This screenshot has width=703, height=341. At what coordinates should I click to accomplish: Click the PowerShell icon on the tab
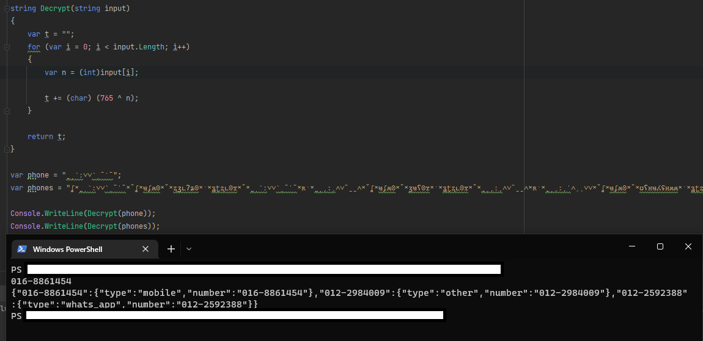click(x=21, y=249)
